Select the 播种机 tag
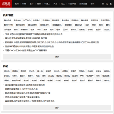This screenshot has width=114, height=114. pos(66,80)
